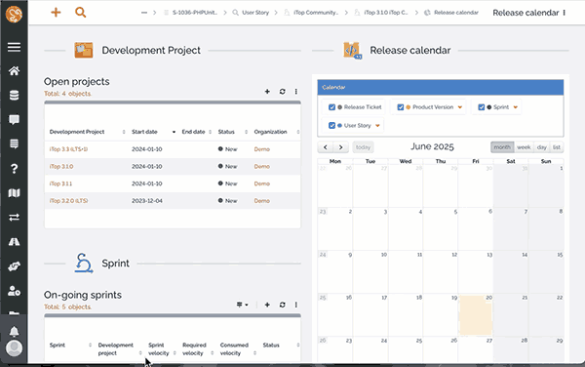Image resolution: width=585 pixels, height=367 pixels.
Task: Toggle the User Story checkbox
Action: point(331,126)
